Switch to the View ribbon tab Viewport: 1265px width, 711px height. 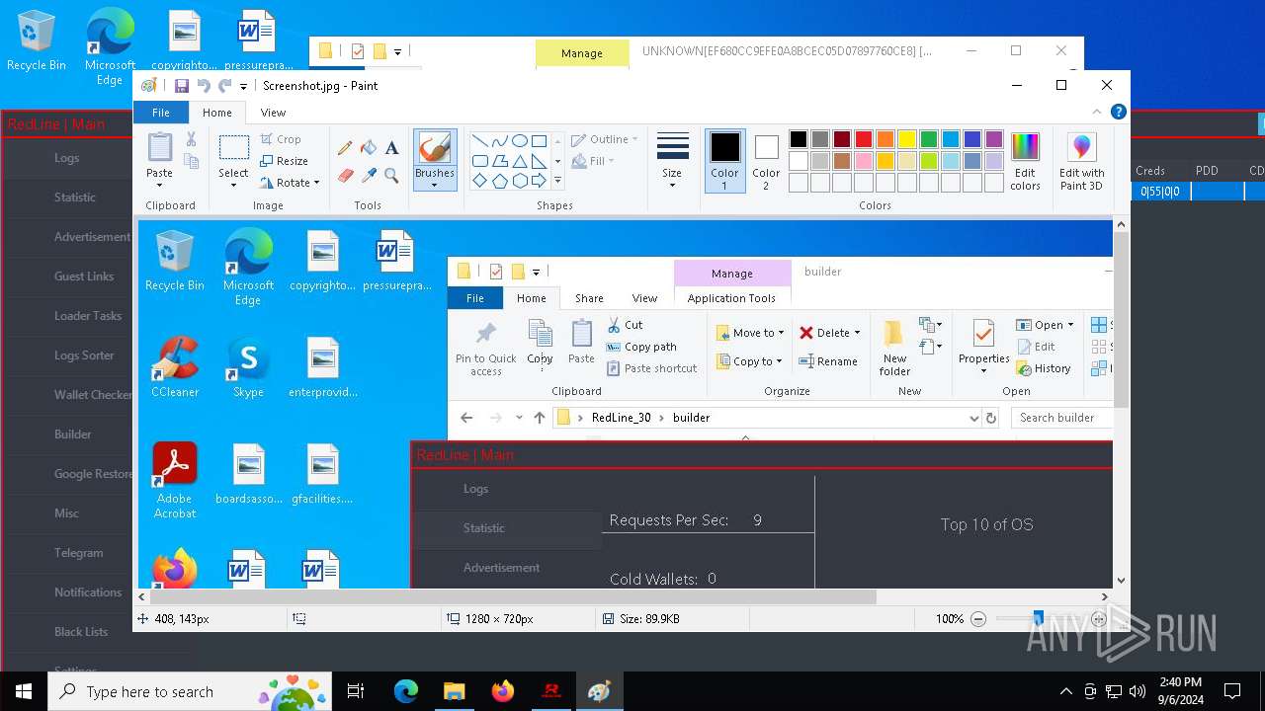[273, 113]
